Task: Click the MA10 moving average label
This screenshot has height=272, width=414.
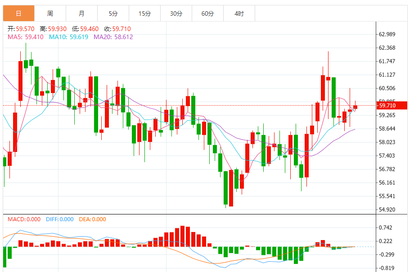Action: click(69, 37)
